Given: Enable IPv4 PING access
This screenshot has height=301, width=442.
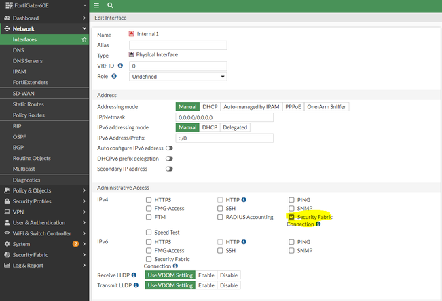Looking at the screenshot, I should click(291, 200).
